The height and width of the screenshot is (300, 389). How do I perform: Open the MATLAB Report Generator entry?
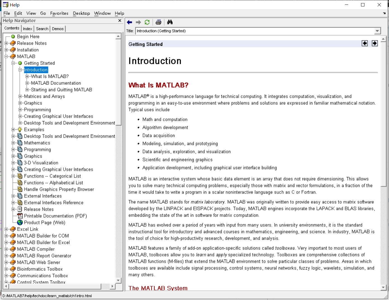(x=44, y=256)
